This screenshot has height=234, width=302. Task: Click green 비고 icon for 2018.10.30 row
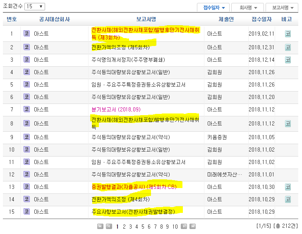coord(288,187)
